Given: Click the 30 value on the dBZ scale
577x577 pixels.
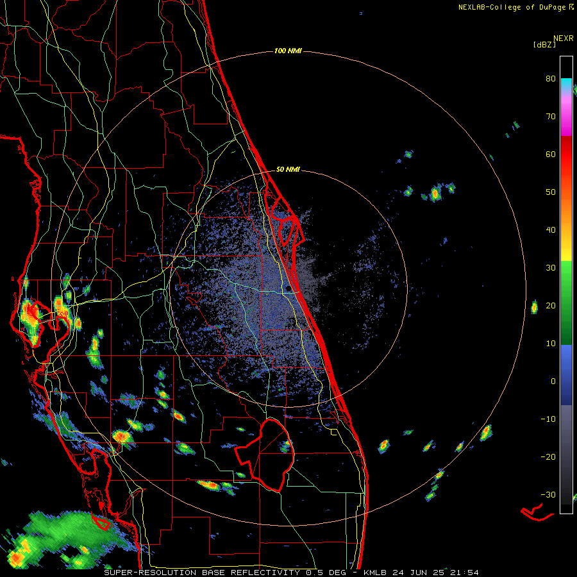Looking at the screenshot, I should point(551,267).
